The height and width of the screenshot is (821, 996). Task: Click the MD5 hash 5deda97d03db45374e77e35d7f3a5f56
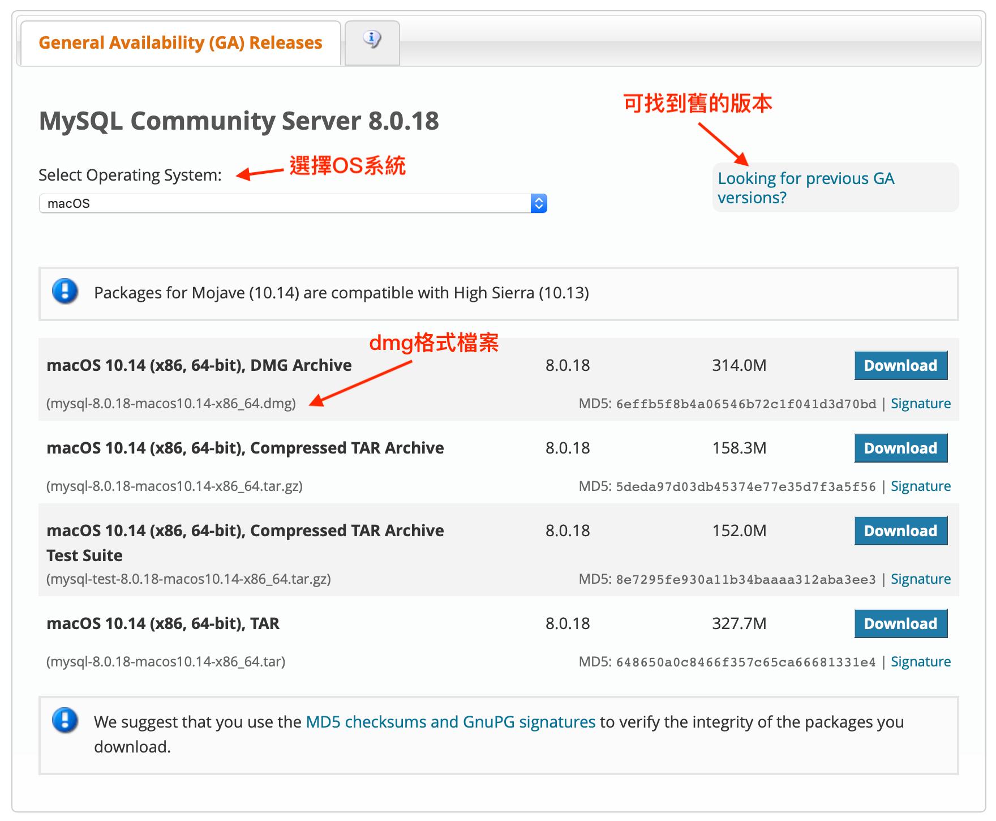click(746, 487)
